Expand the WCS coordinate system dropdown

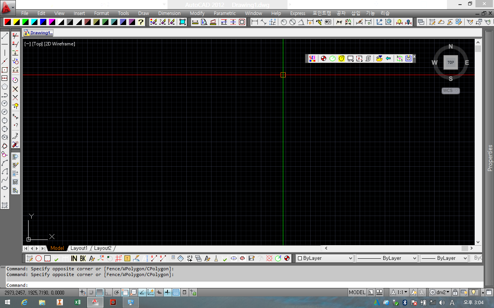[451, 90]
